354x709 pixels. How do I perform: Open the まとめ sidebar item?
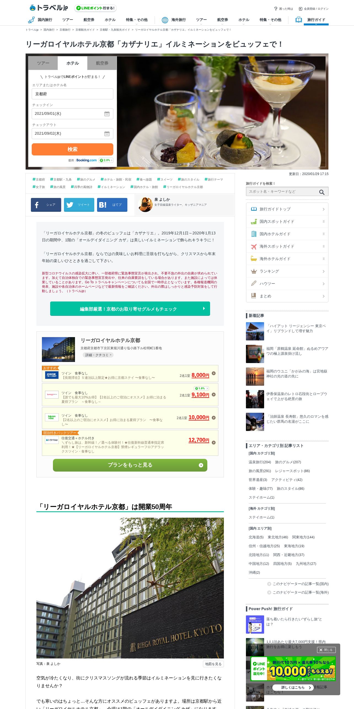pos(287,296)
